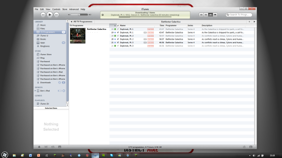Open the Controls menu
This screenshot has width=282, height=158.
tap(56, 9)
